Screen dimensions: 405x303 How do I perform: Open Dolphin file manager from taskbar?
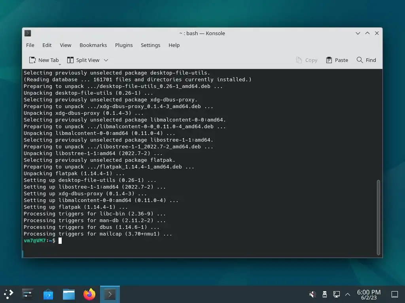69,294
